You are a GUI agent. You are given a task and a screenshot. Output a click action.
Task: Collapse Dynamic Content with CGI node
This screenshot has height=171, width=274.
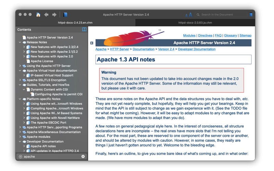24,90
